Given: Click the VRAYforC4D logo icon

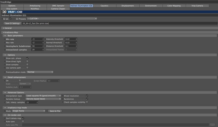Looking at the screenshot, I should (4, 12).
